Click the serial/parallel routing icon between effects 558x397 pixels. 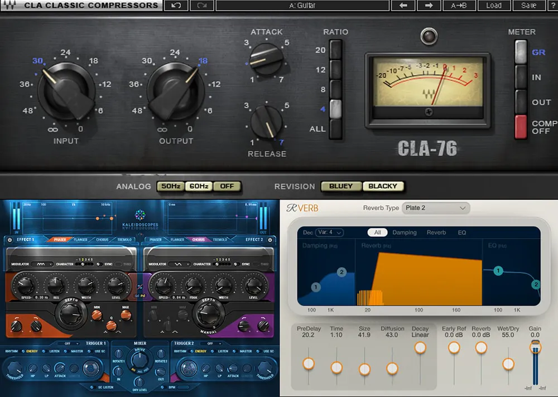click(140, 287)
